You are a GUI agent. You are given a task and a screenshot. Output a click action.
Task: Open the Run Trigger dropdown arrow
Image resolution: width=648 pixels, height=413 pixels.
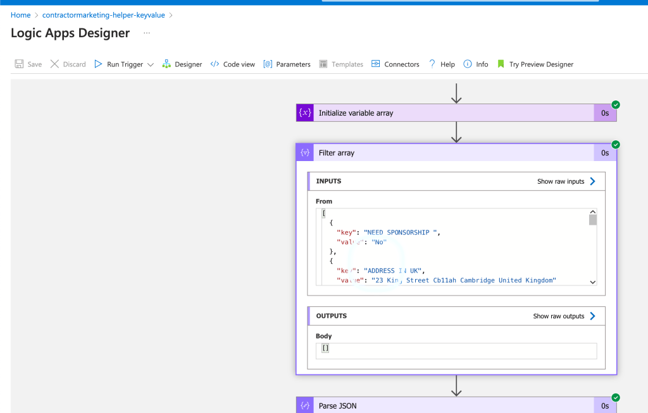click(151, 64)
